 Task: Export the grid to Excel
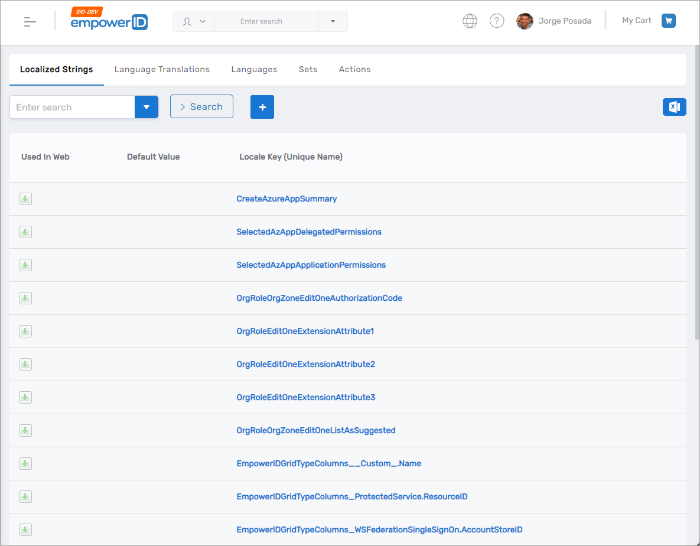click(x=674, y=107)
